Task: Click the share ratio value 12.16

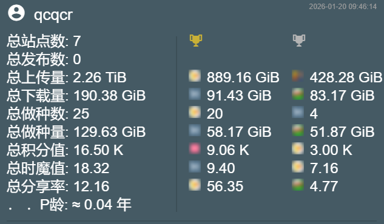Action: point(92,186)
